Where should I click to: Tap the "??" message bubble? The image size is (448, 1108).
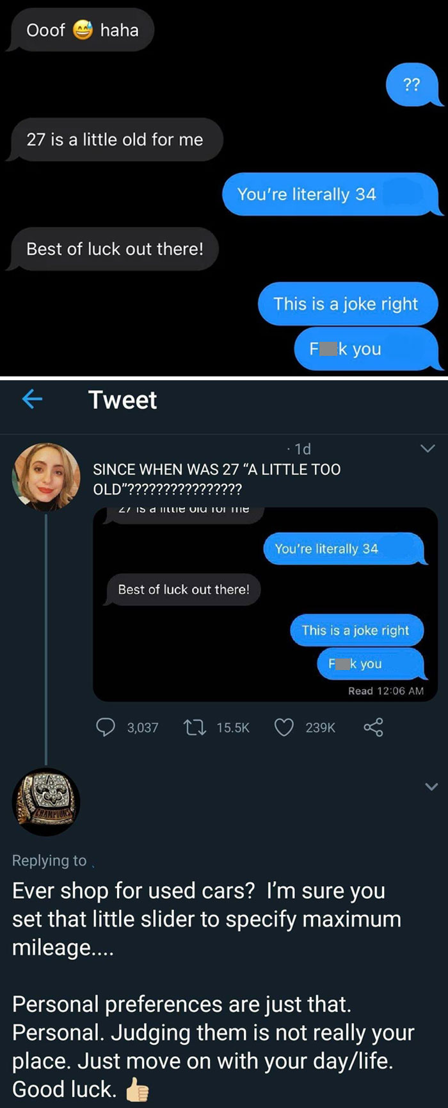[x=412, y=84]
